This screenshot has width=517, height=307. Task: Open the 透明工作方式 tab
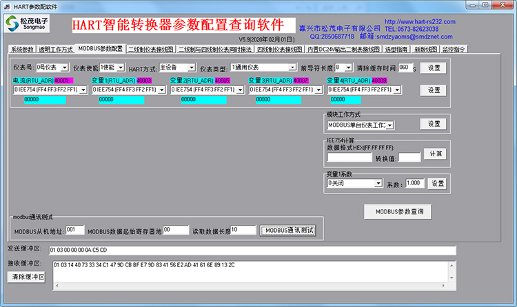55,50
